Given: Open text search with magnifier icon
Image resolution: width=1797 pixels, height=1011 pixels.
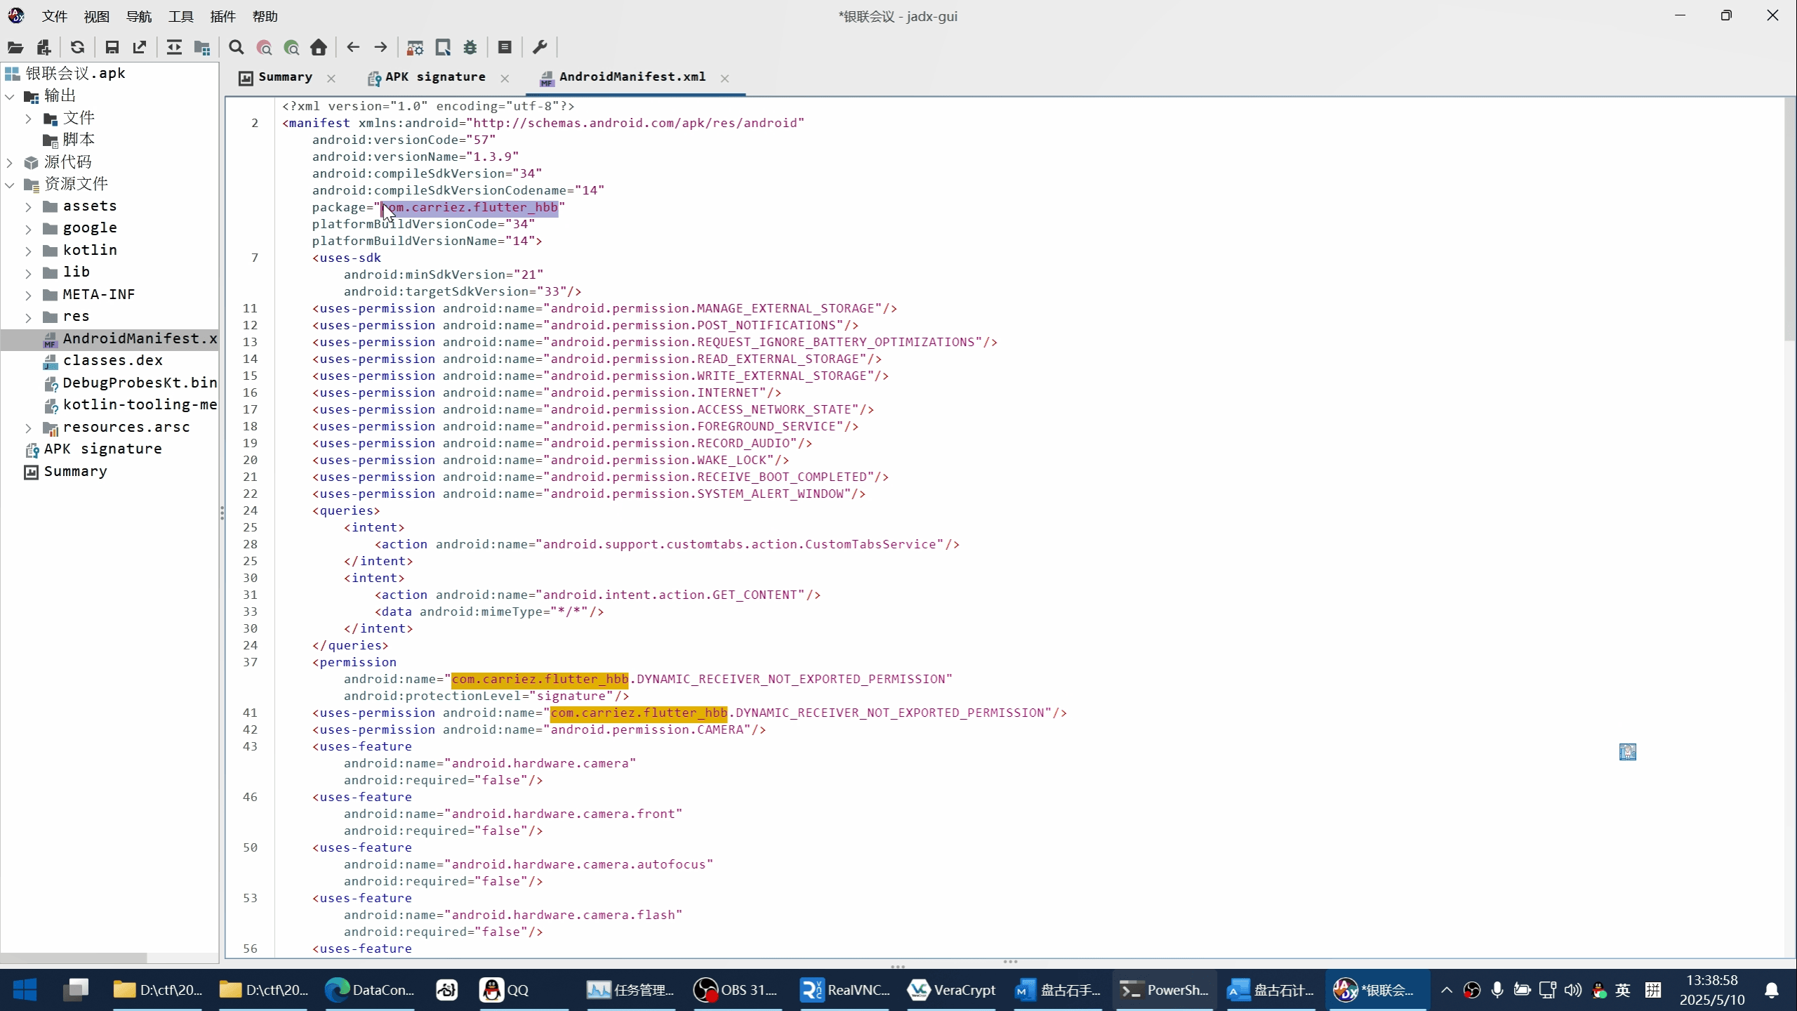Looking at the screenshot, I should pyautogui.click(x=237, y=47).
